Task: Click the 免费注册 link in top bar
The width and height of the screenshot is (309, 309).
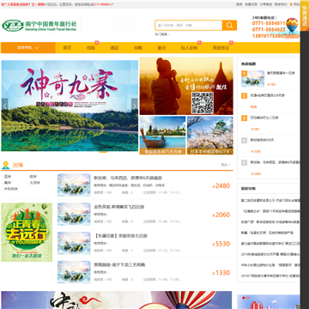Action: click(251, 4)
